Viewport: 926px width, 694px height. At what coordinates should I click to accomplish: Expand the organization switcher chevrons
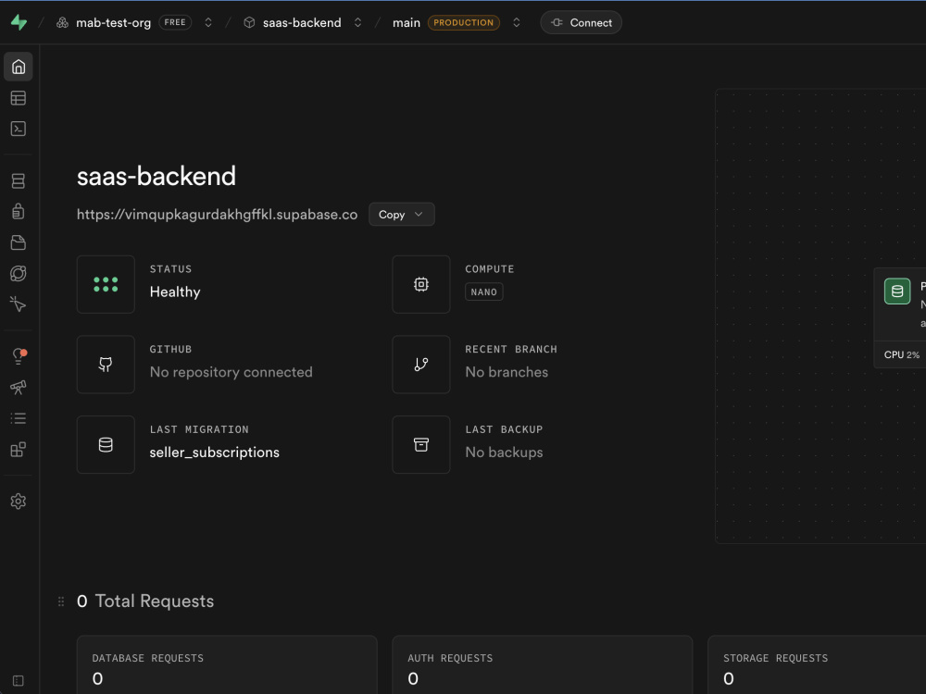click(x=207, y=22)
